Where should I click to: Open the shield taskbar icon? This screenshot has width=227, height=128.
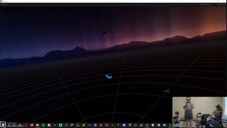[x=153, y=125]
